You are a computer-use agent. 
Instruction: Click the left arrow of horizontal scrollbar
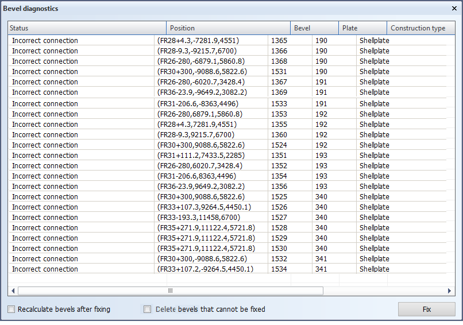pyautogui.click(x=13, y=291)
